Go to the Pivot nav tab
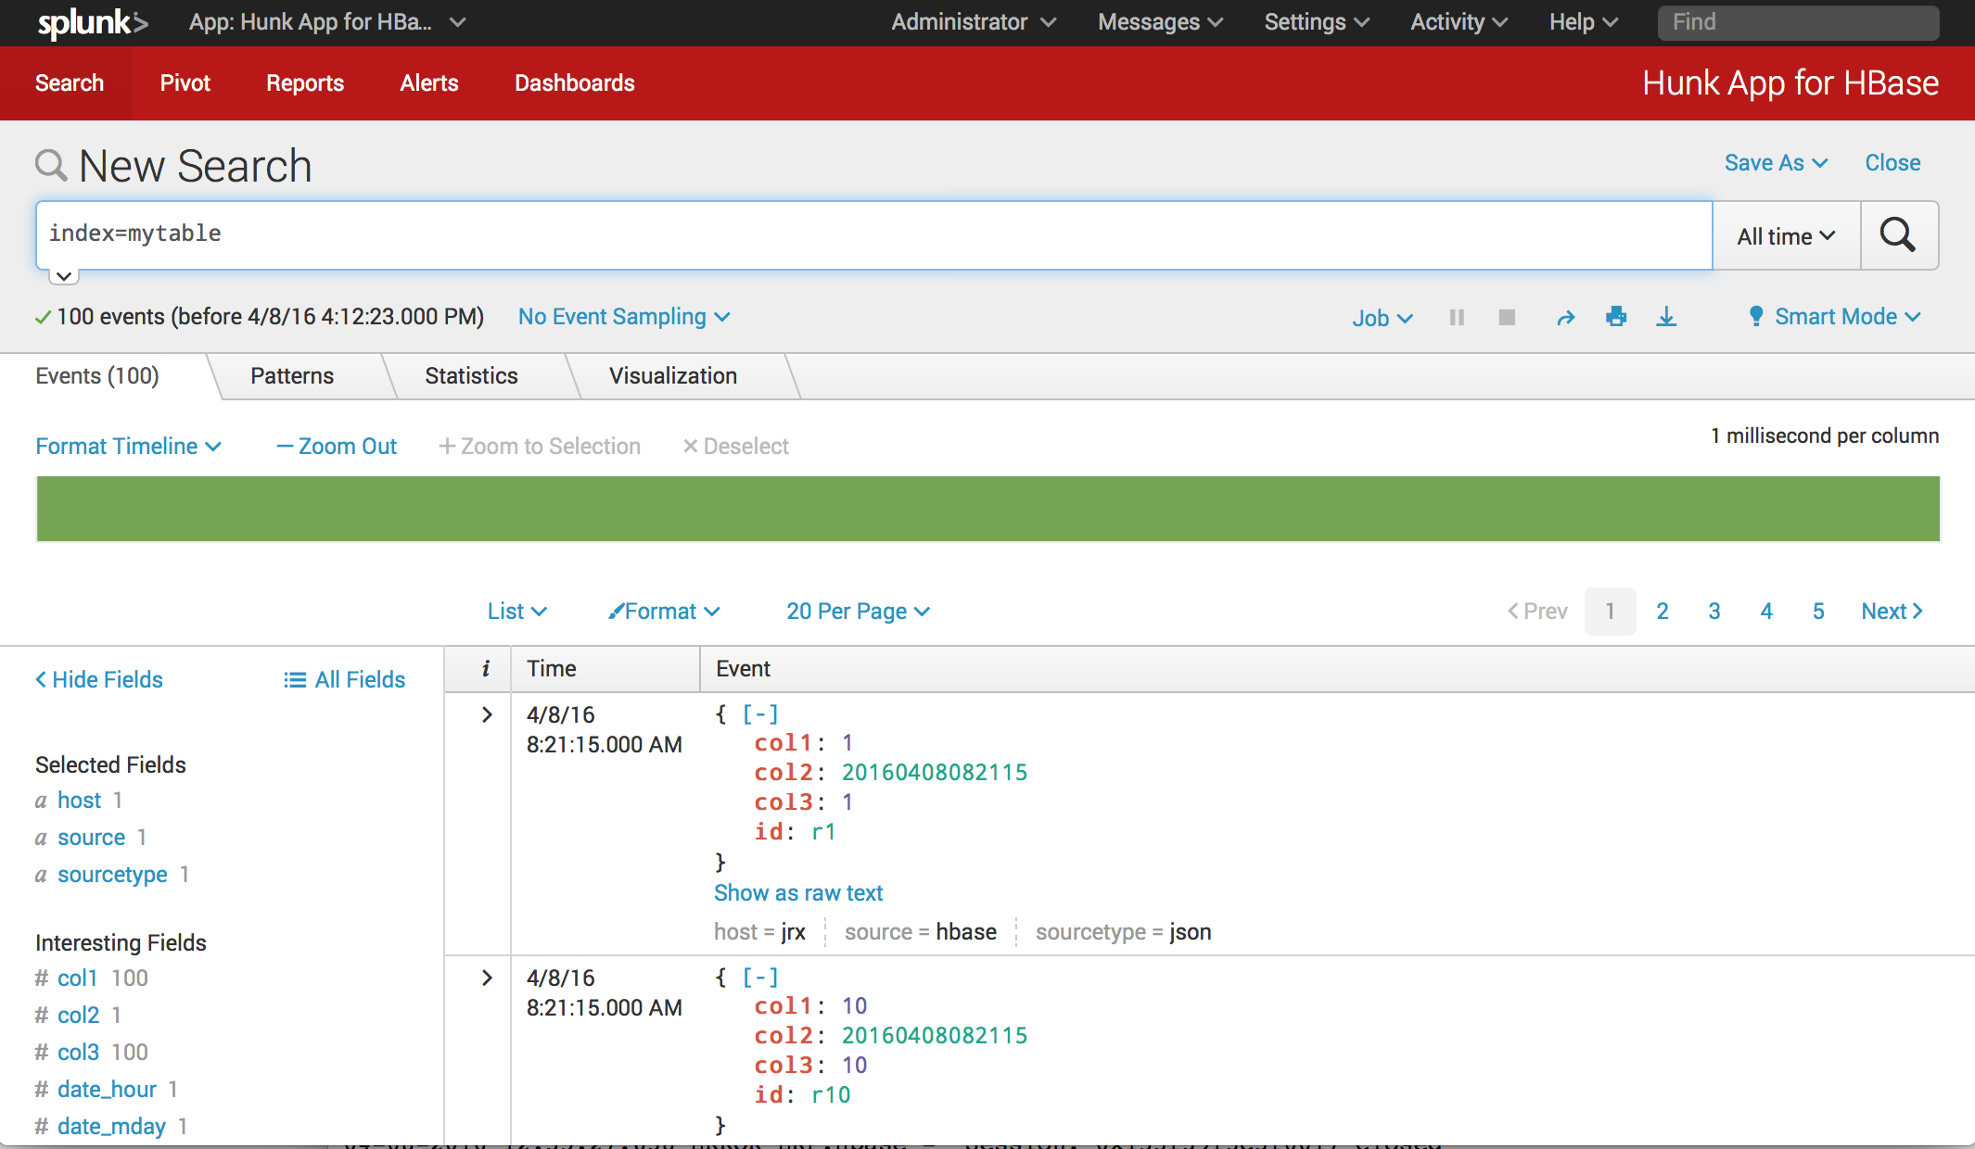Screen dimensions: 1975x1149 [x=185, y=83]
